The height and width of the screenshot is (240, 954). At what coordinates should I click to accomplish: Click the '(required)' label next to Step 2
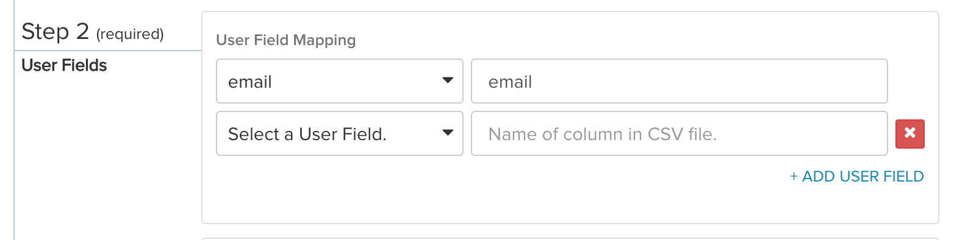pyautogui.click(x=130, y=34)
